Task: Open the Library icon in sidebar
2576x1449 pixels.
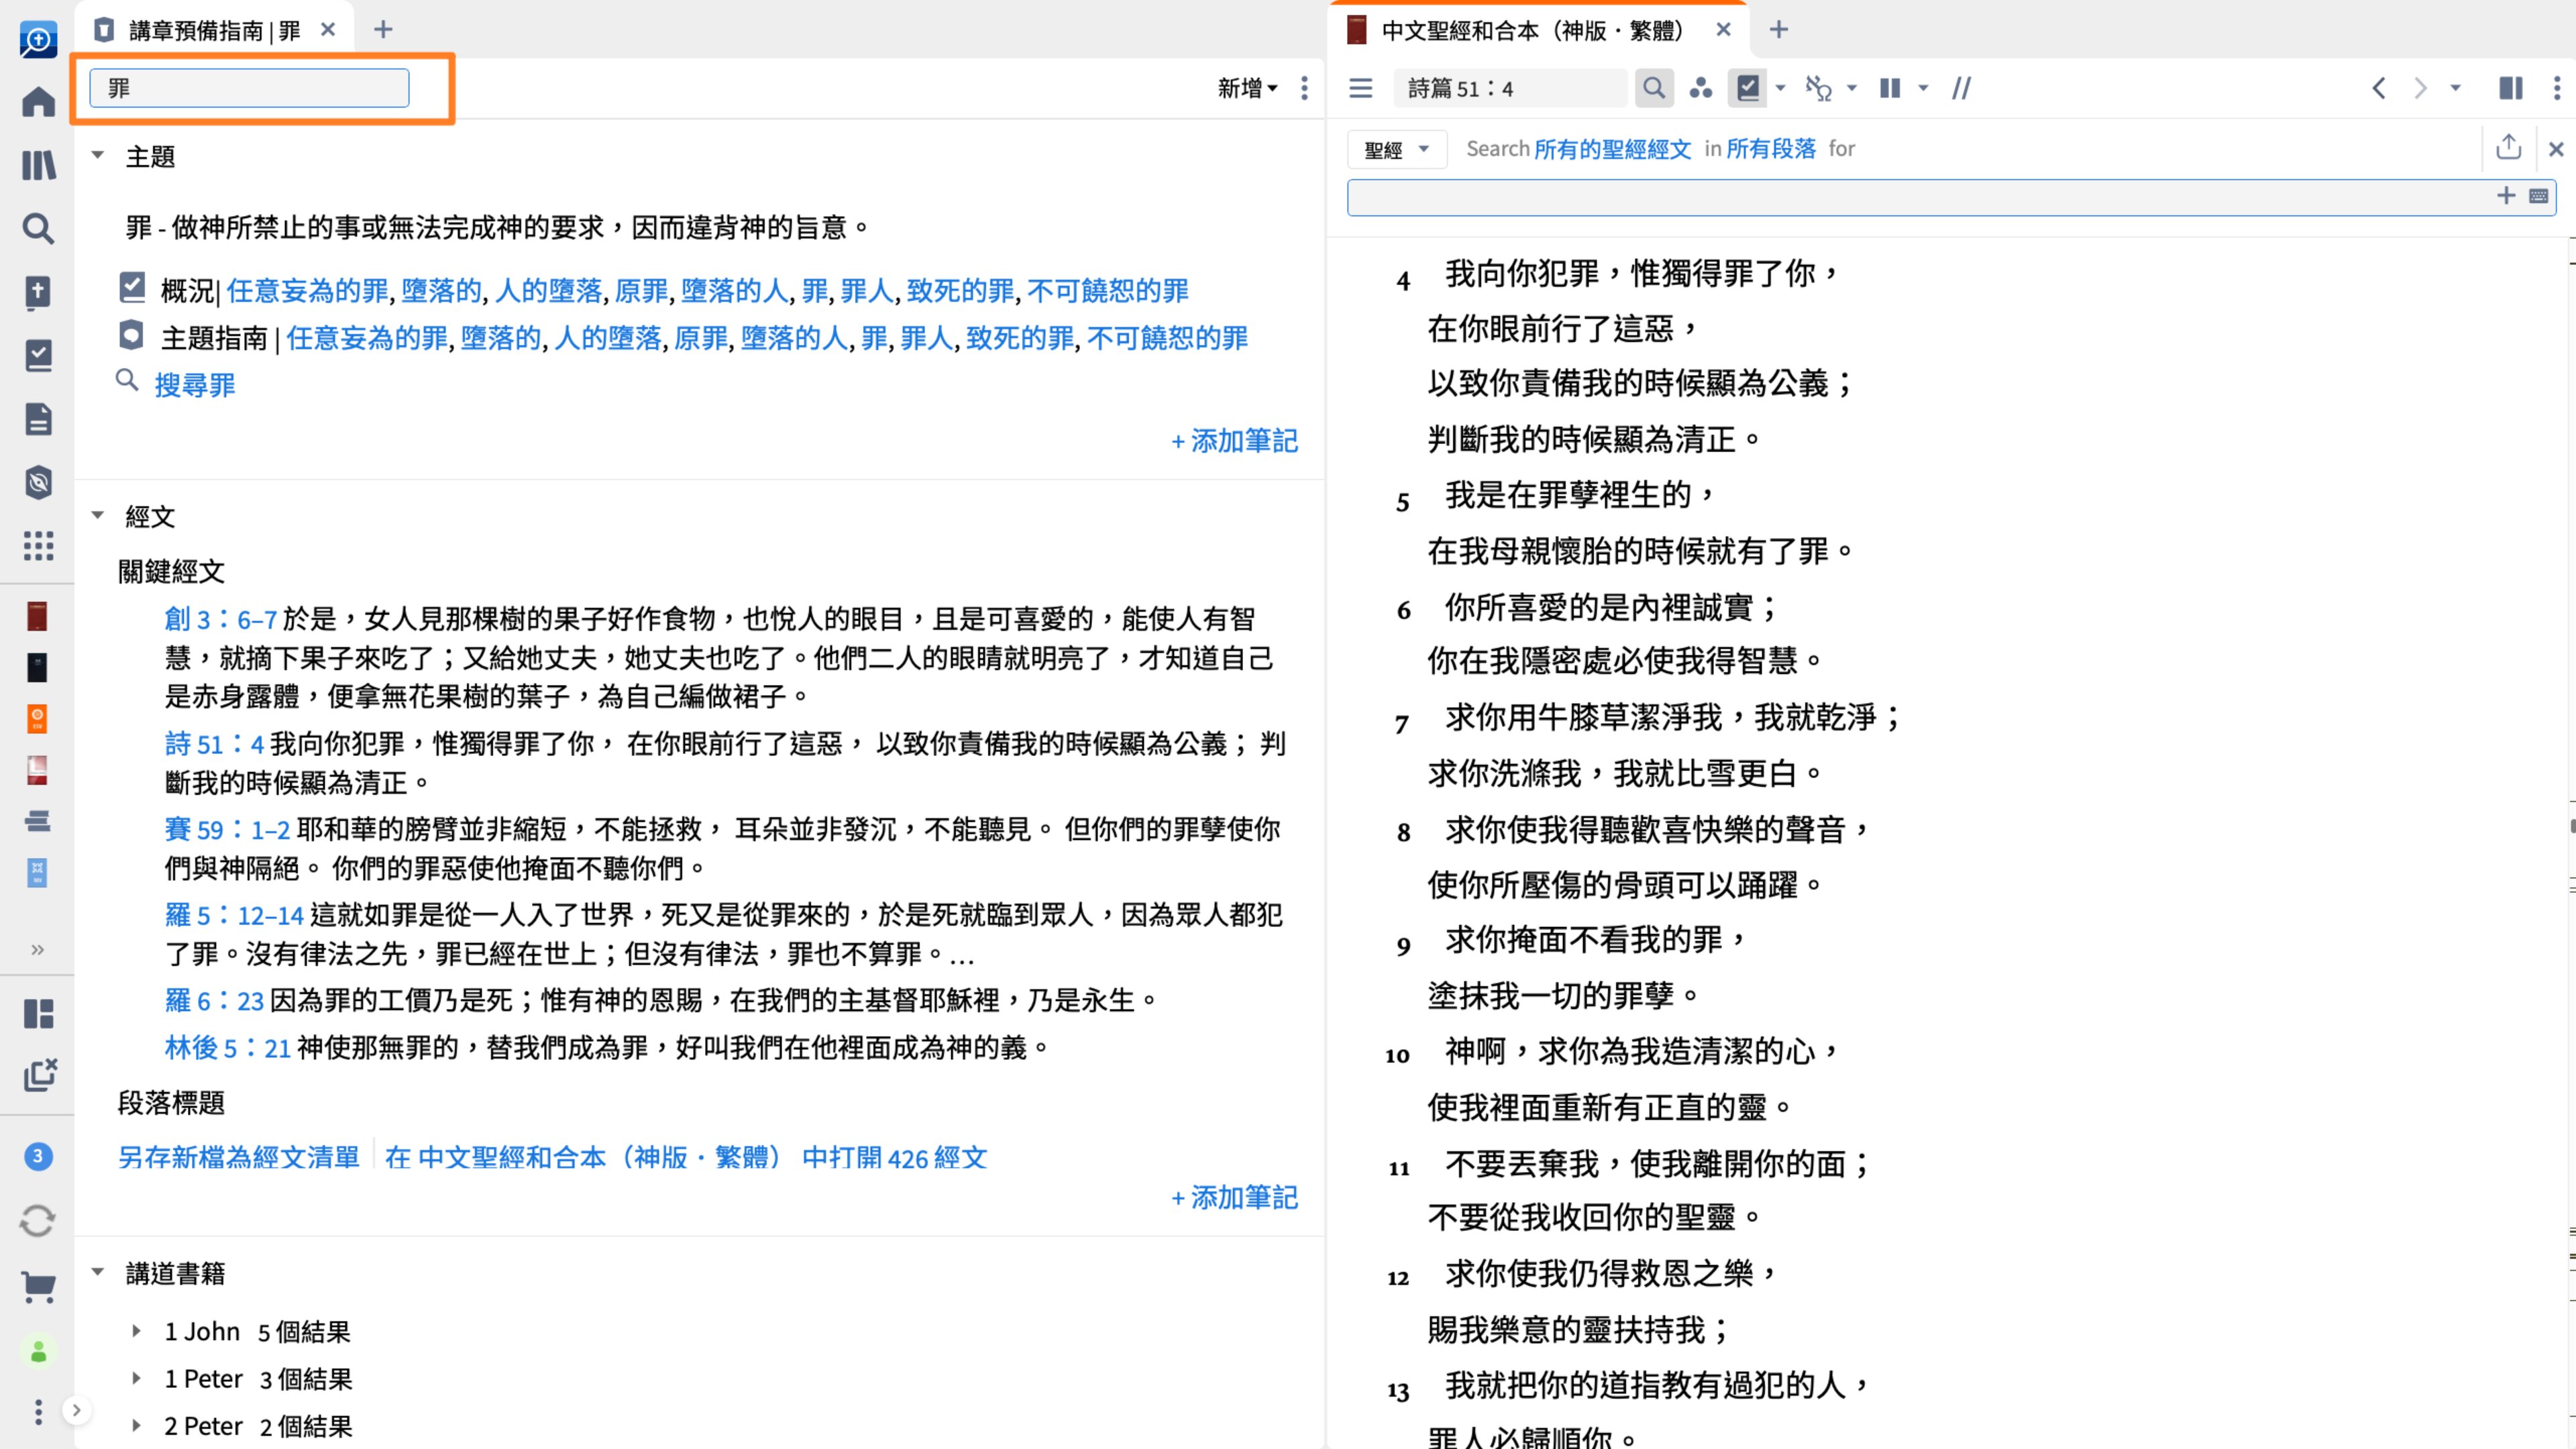Action: click(38, 165)
